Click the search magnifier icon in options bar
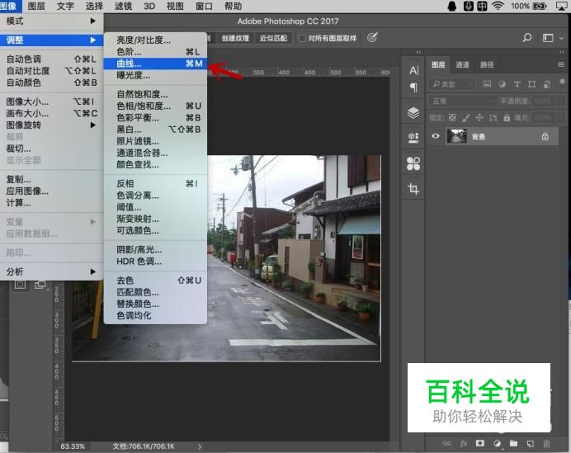This screenshot has height=453, width=571. [527, 38]
